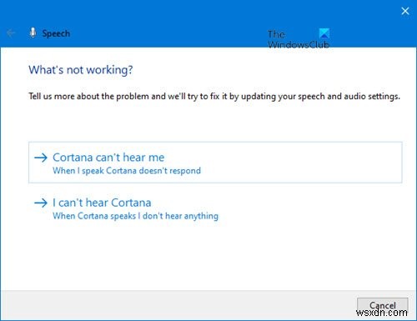
Task: Click the Speech title text
Action: point(56,33)
